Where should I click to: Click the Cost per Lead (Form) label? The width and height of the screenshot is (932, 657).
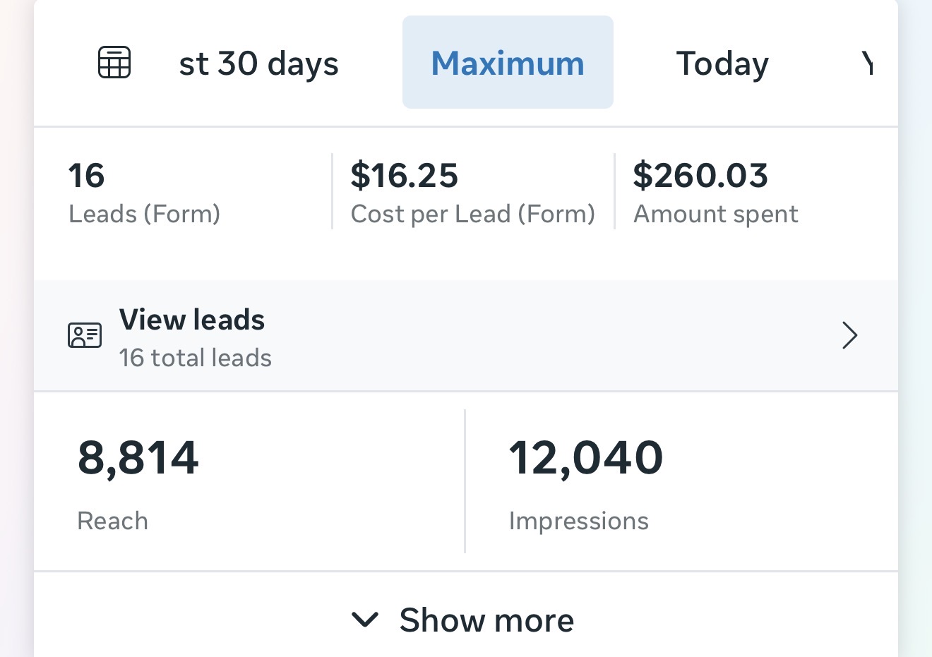click(x=472, y=214)
